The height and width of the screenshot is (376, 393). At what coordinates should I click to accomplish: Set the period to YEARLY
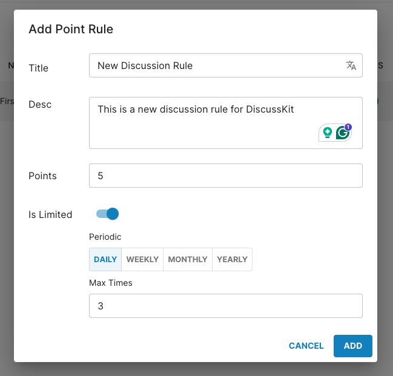pos(232,259)
